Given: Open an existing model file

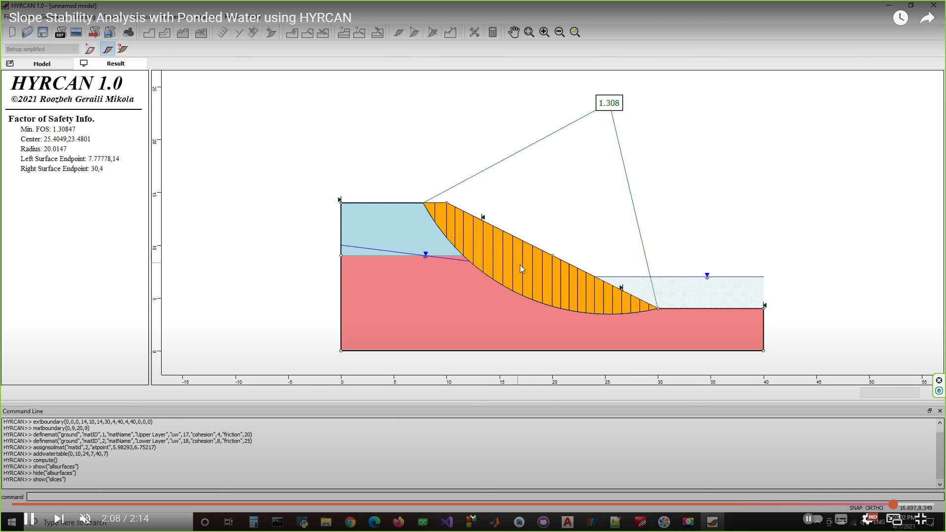Looking at the screenshot, I should 27,33.
